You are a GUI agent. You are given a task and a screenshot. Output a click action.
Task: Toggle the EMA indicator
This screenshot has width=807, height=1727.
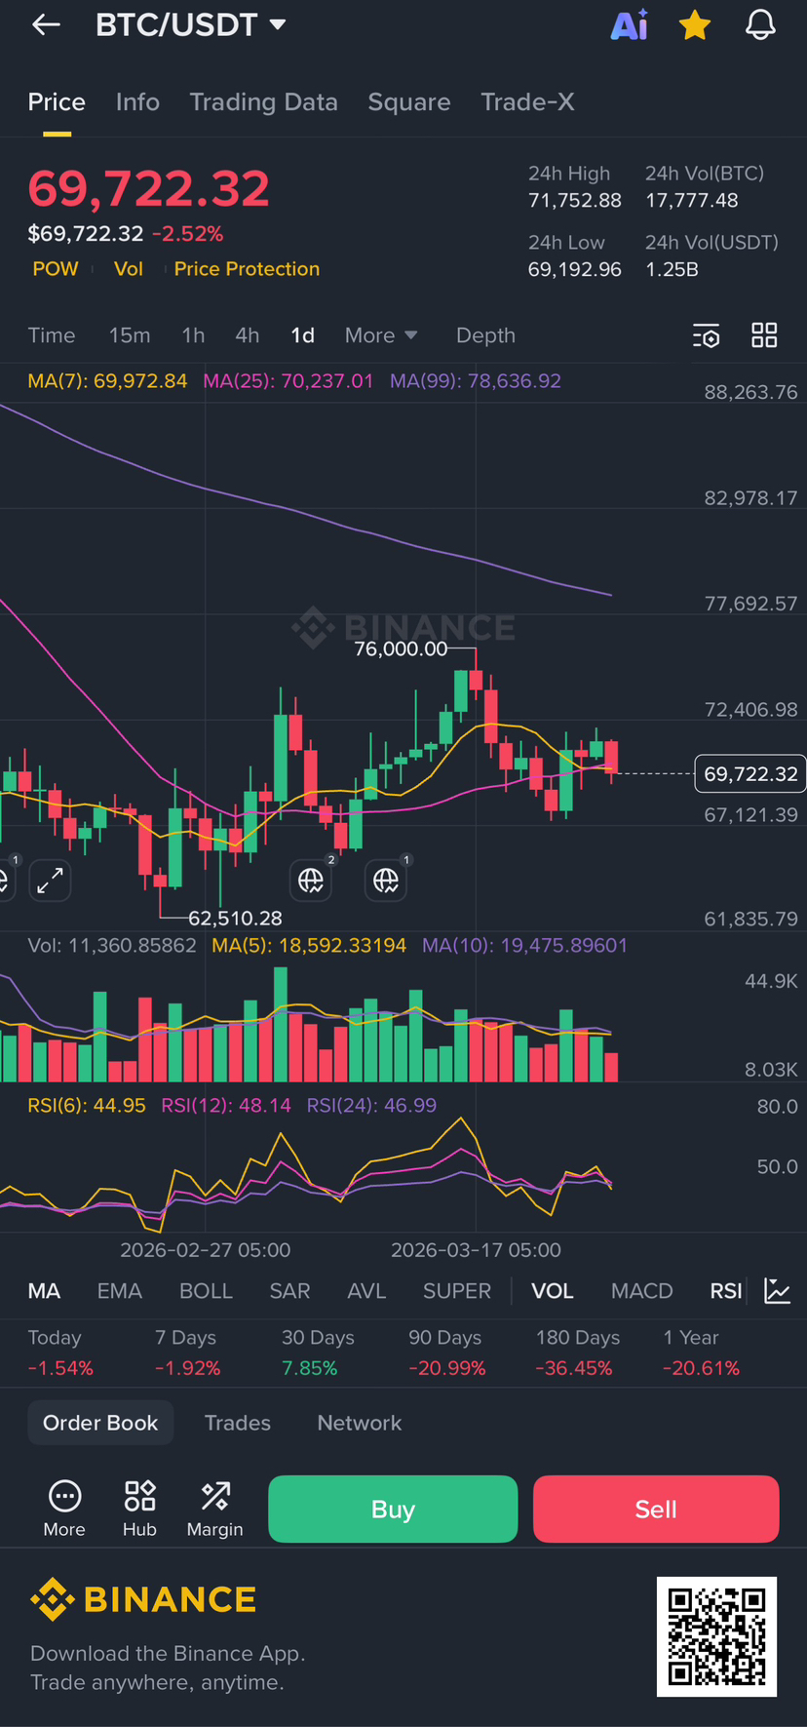(x=120, y=1291)
